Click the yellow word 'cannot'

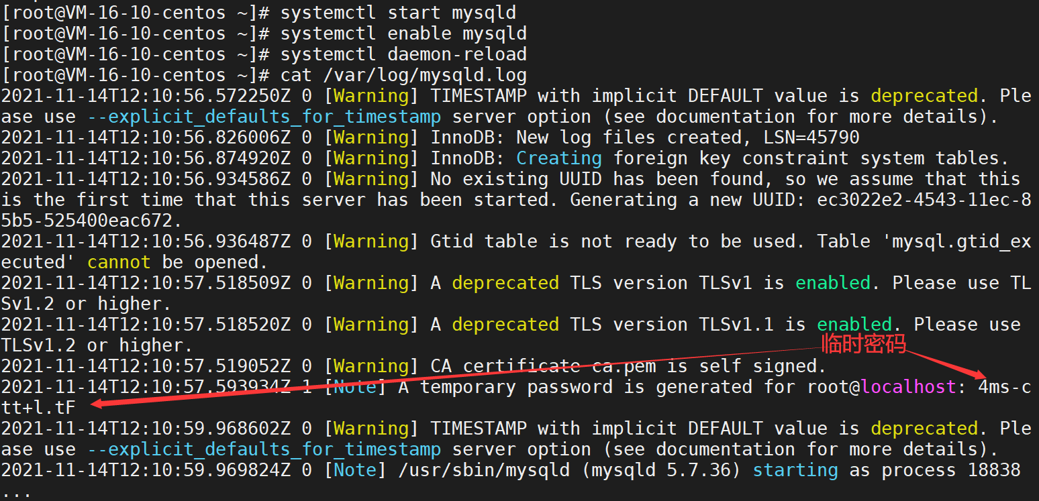coord(119,262)
